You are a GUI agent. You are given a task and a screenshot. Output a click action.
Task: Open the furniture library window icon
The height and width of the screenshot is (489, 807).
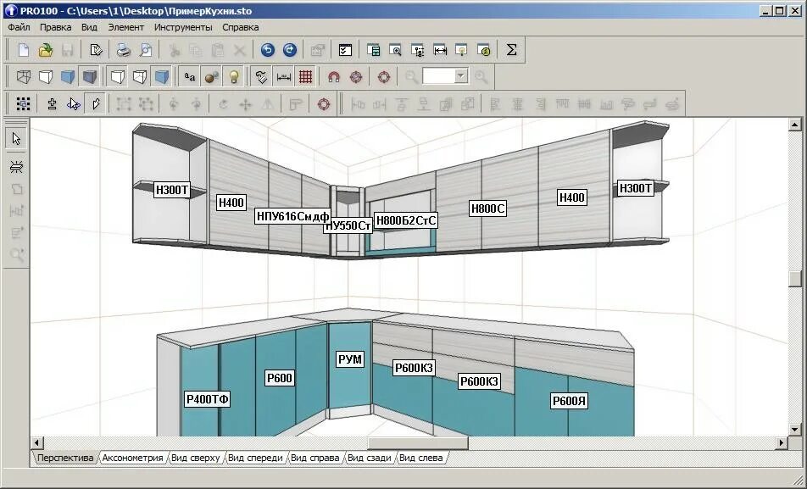374,50
